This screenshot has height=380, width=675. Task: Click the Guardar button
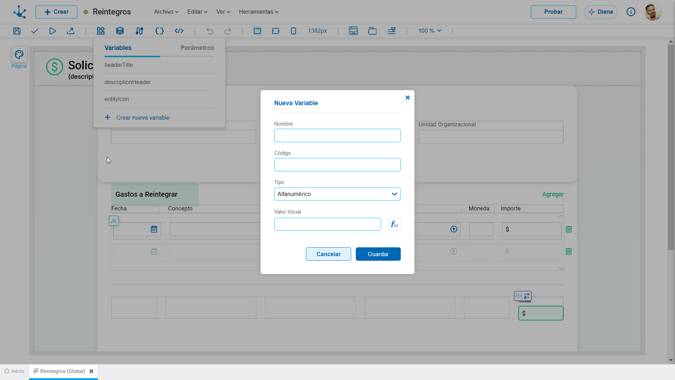(378, 254)
